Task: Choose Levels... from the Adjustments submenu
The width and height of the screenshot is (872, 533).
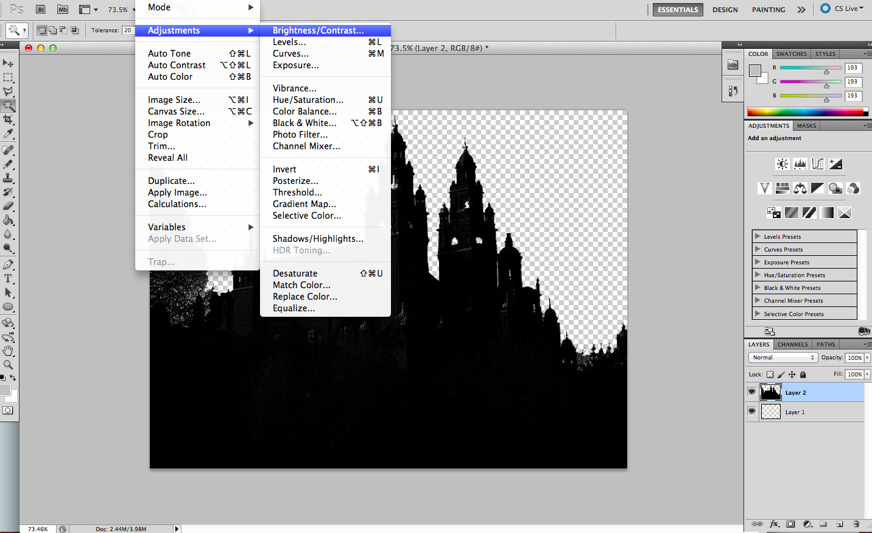Action: (325, 42)
